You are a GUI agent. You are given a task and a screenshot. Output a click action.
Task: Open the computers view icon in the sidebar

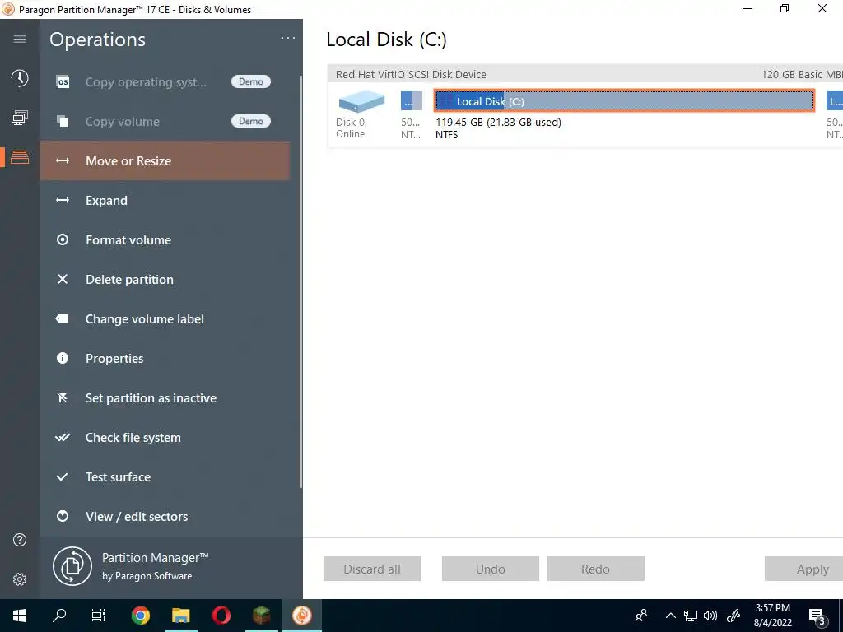20,118
